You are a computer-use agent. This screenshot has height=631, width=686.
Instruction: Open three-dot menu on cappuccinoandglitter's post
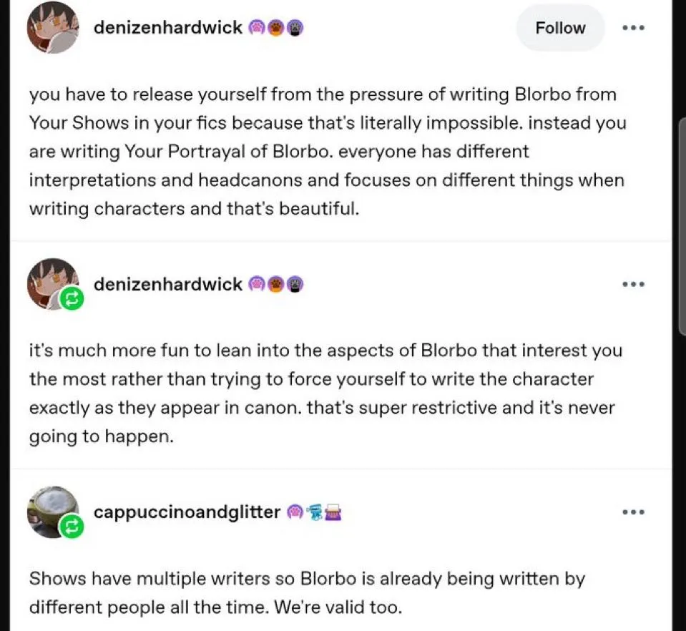[633, 512]
